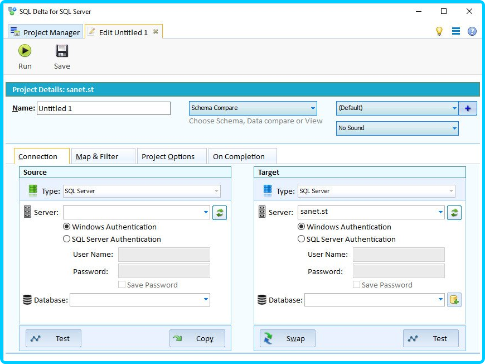Click the Source server rack icon
The width and height of the screenshot is (485, 364).
pyautogui.click(x=27, y=212)
